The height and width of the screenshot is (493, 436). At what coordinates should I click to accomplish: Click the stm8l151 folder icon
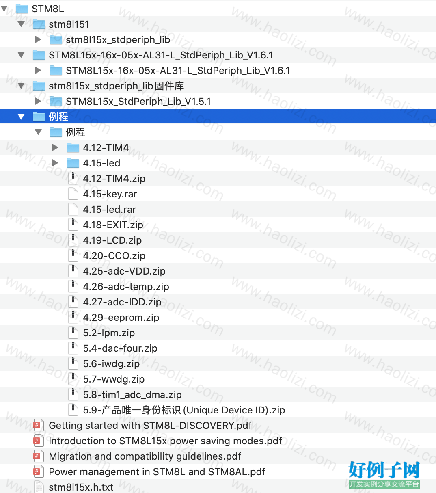click(x=39, y=24)
